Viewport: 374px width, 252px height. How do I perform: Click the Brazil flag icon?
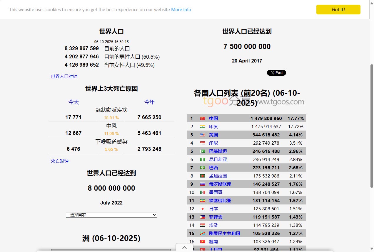[x=202, y=168]
